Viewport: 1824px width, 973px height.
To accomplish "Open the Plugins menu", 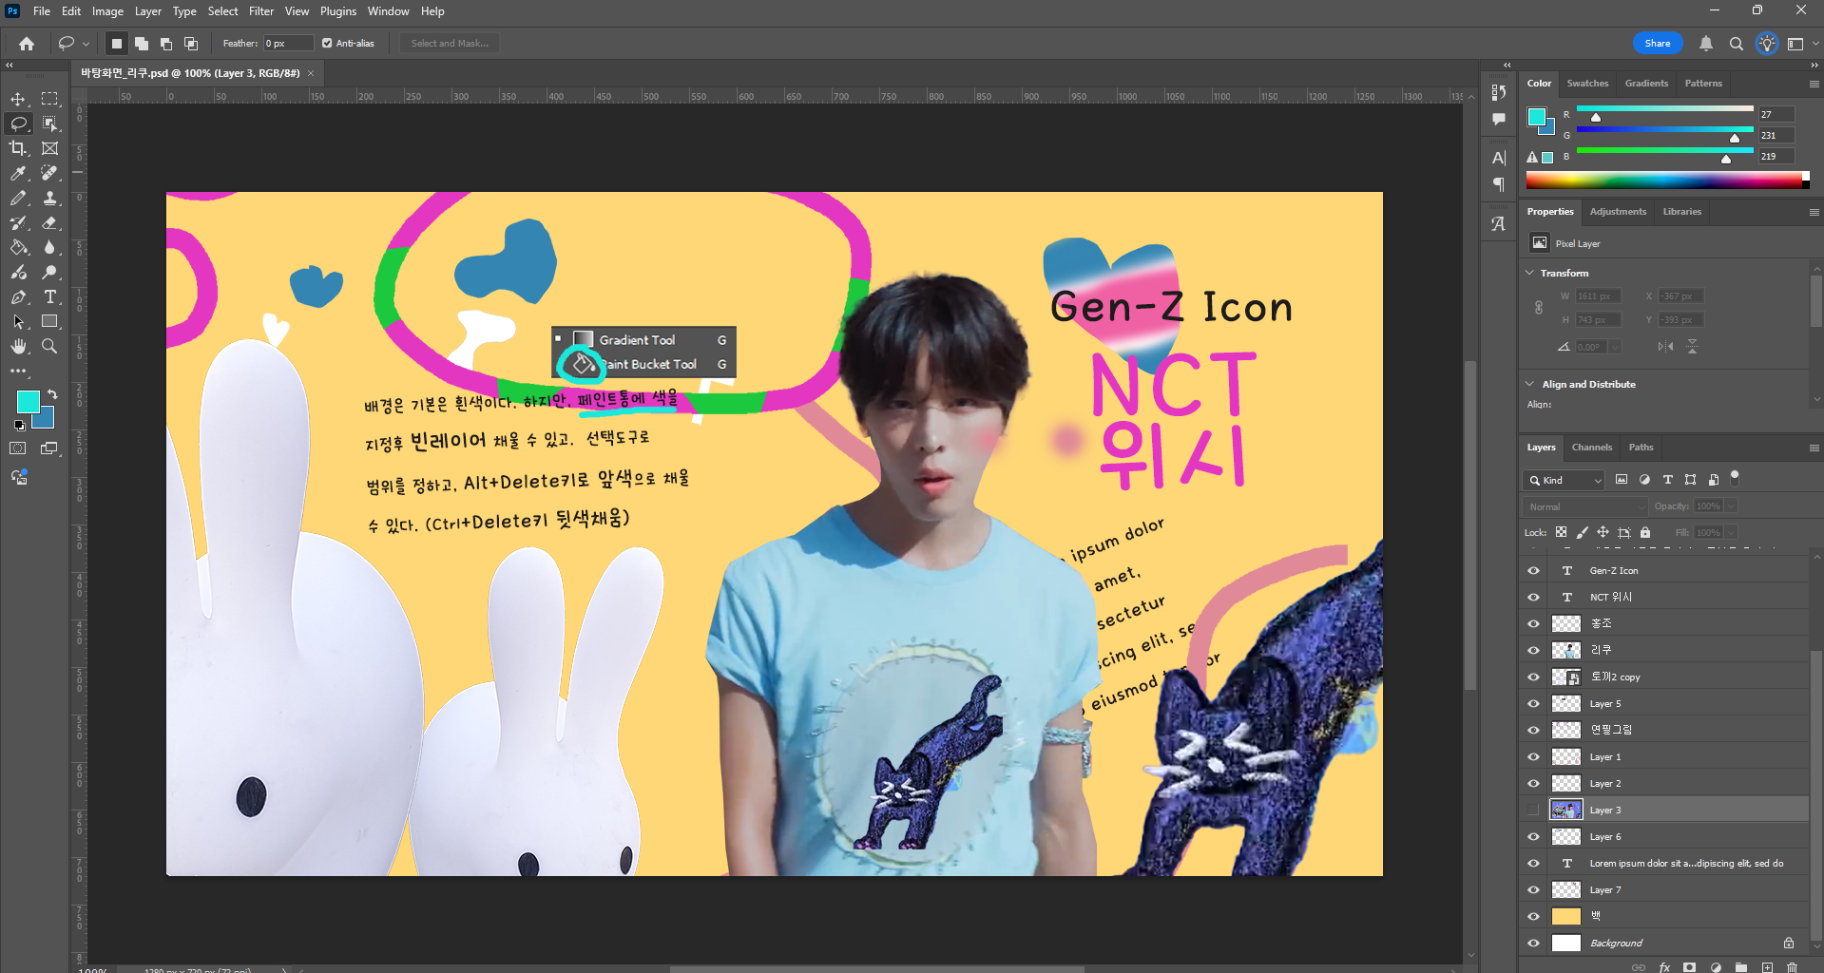I will 338,11.
